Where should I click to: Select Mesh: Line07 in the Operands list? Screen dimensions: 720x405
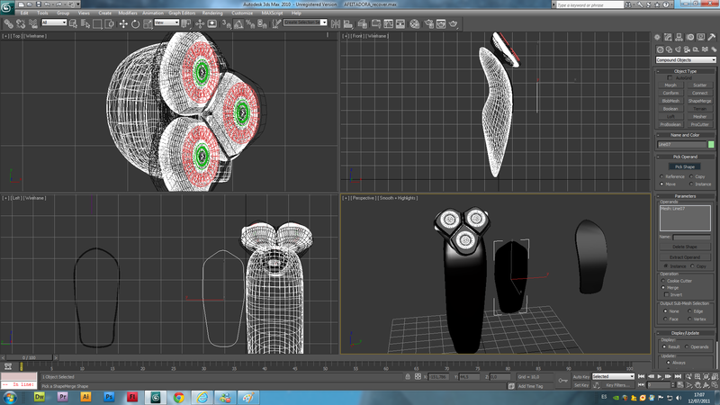pyautogui.click(x=672, y=209)
